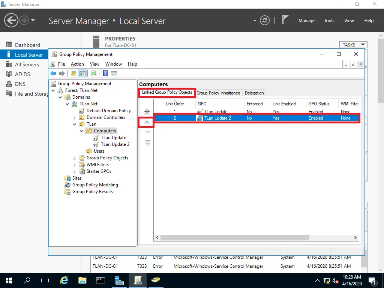Viewport: 384px width, 288px height.
Task: Collapse the TLan.Net domain node
Action: point(67,104)
